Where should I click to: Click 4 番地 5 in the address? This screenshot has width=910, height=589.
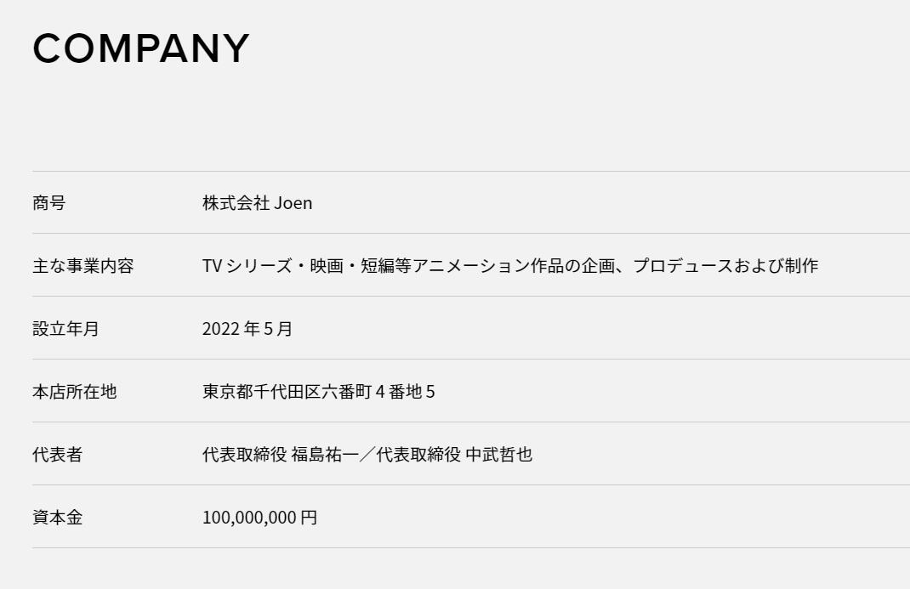tap(405, 392)
